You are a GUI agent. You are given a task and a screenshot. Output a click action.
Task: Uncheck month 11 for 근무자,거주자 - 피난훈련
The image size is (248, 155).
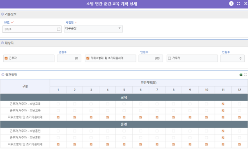coord(223,138)
